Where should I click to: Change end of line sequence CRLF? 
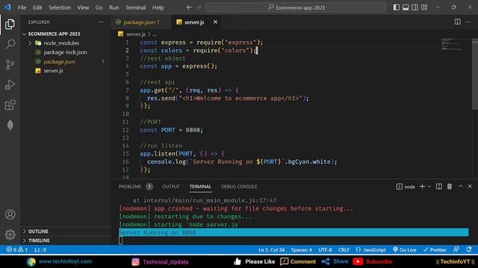[x=344, y=250]
